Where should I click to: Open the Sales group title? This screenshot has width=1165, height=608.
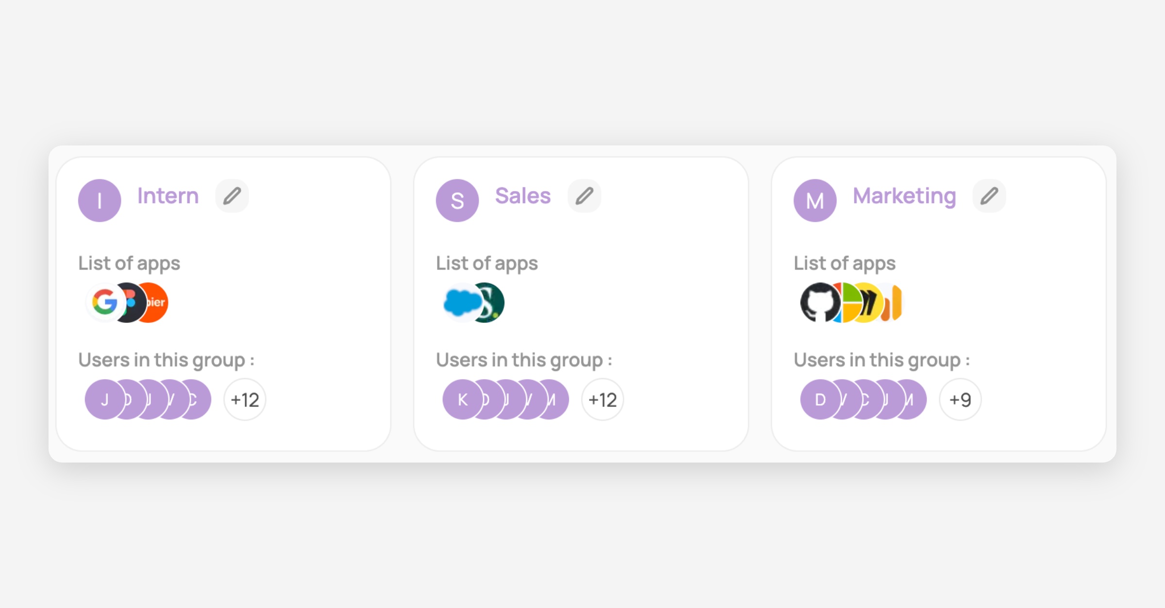523,196
